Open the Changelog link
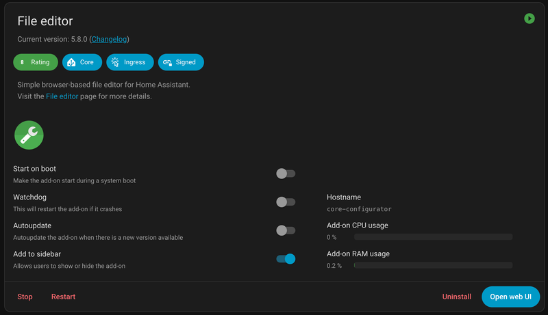This screenshot has height=315, width=548. [x=110, y=39]
